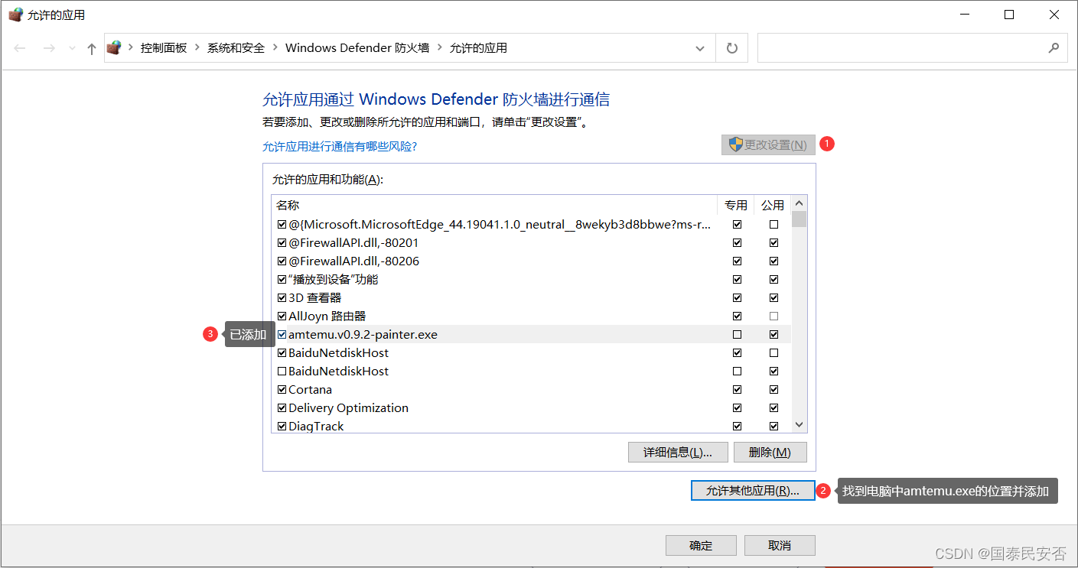Click window title firewall icon

[x=15, y=15]
